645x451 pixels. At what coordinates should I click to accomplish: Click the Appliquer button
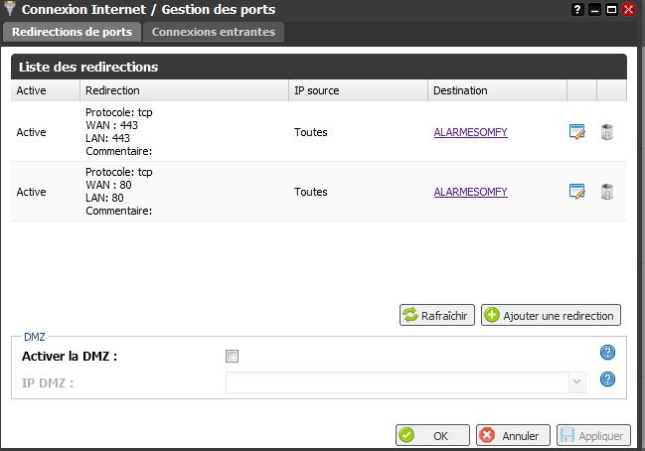click(x=592, y=435)
